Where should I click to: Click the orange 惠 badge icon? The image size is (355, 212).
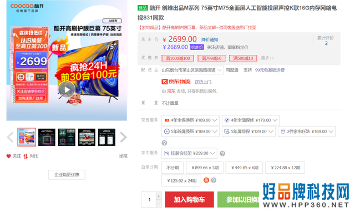pyautogui.click(x=206, y=180)
